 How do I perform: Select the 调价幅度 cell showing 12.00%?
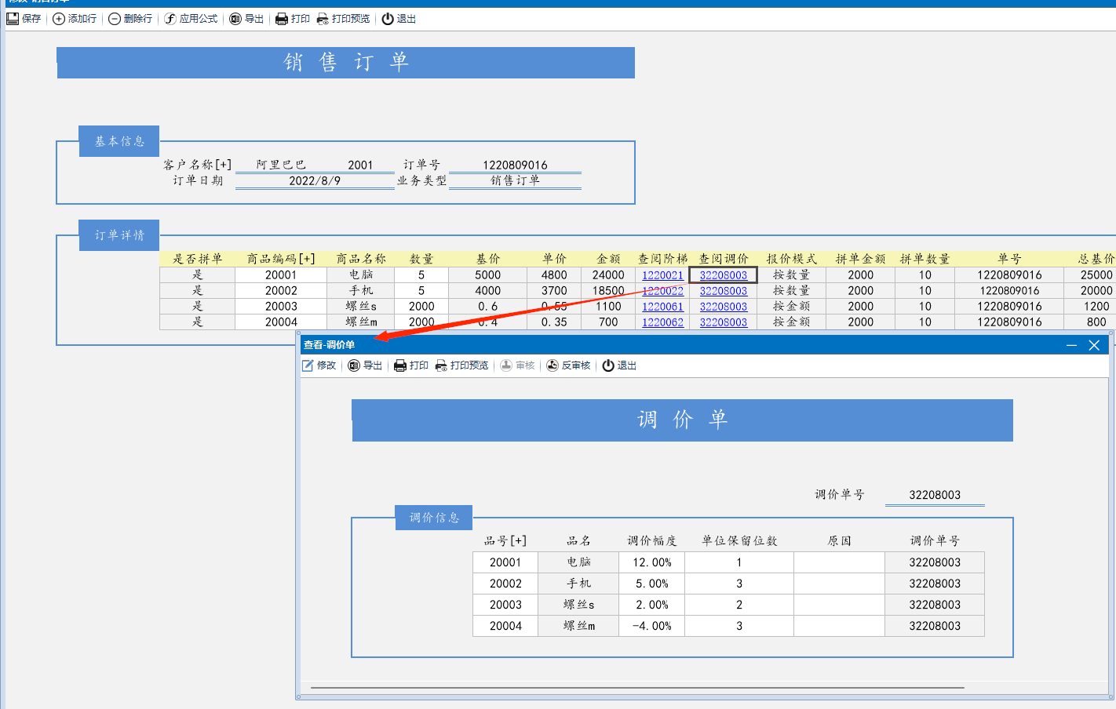pyautogui.click(x=651, y=562)
